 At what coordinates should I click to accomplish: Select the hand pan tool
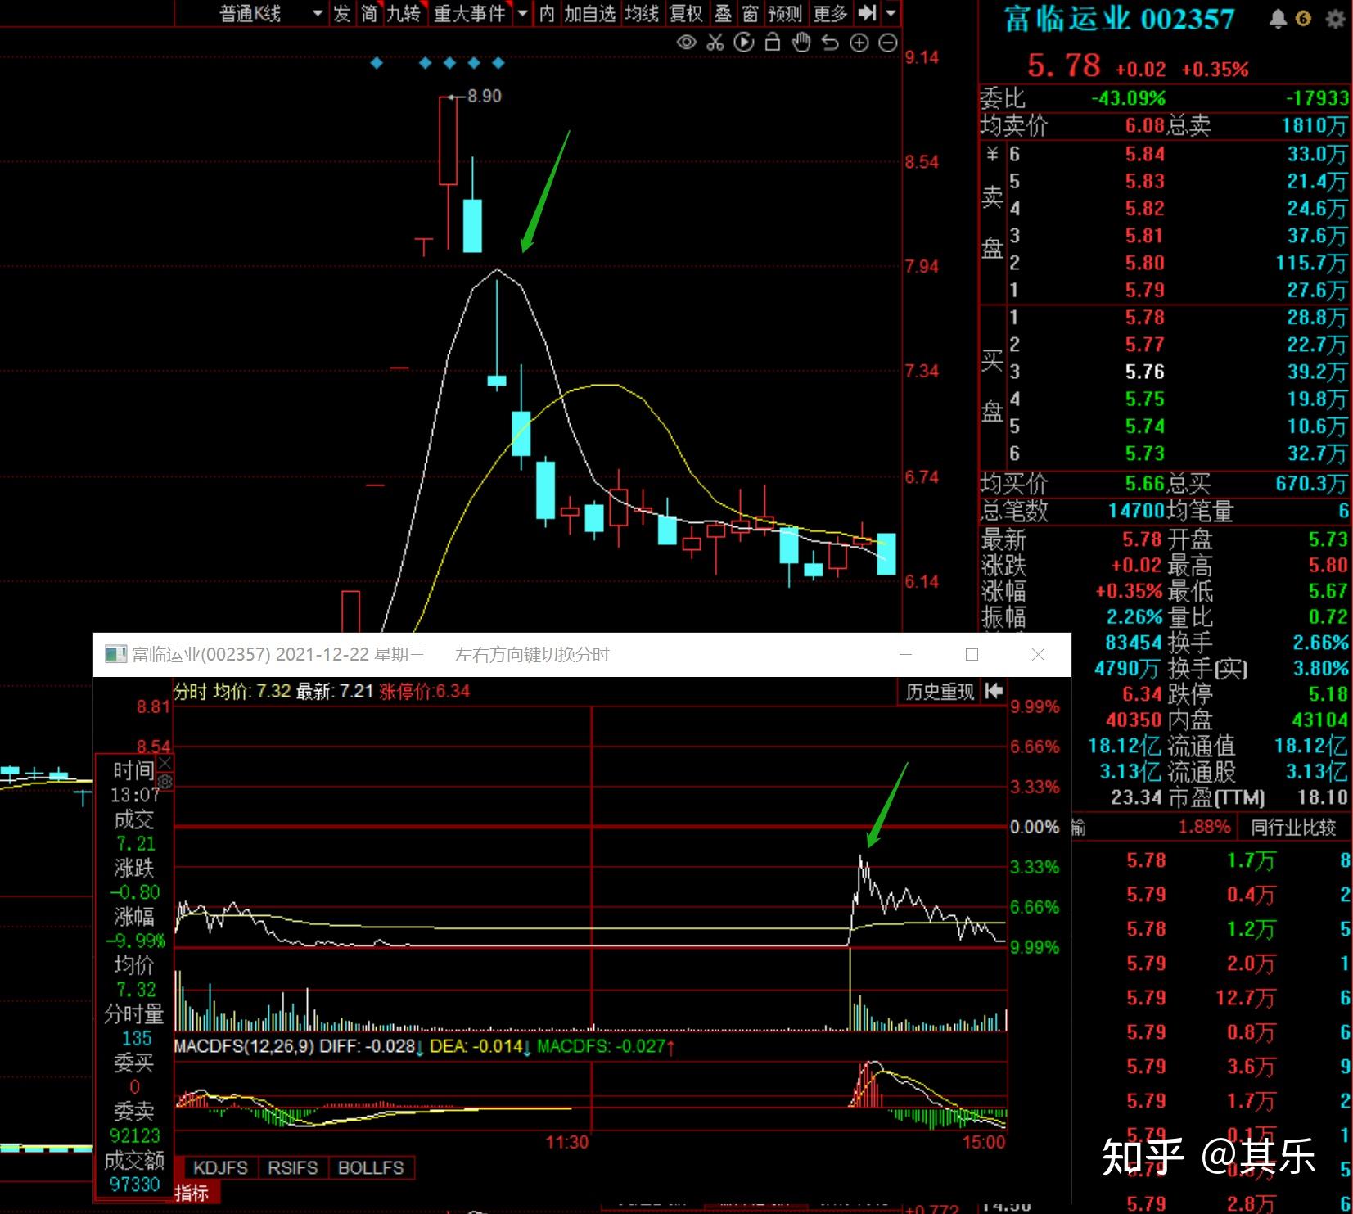[x=801, y=43]
